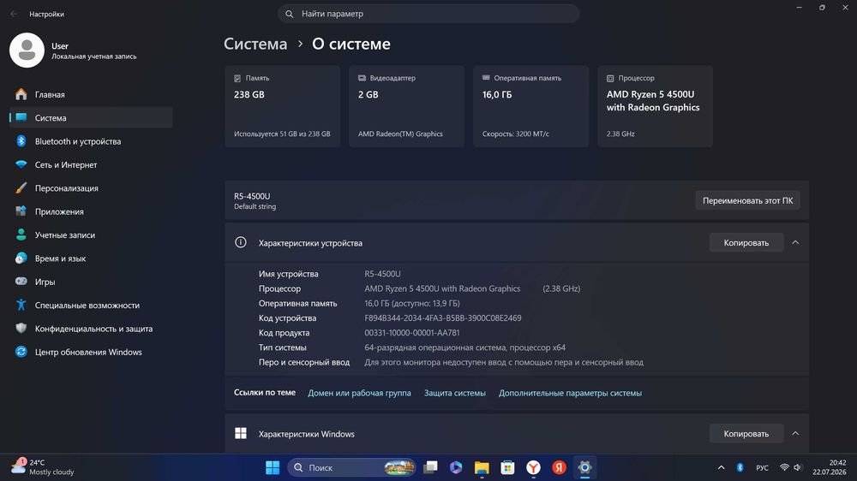Click product code 00331-10000-00001-AA781
Screen dimensions: 857x481
tap(412, 332)
